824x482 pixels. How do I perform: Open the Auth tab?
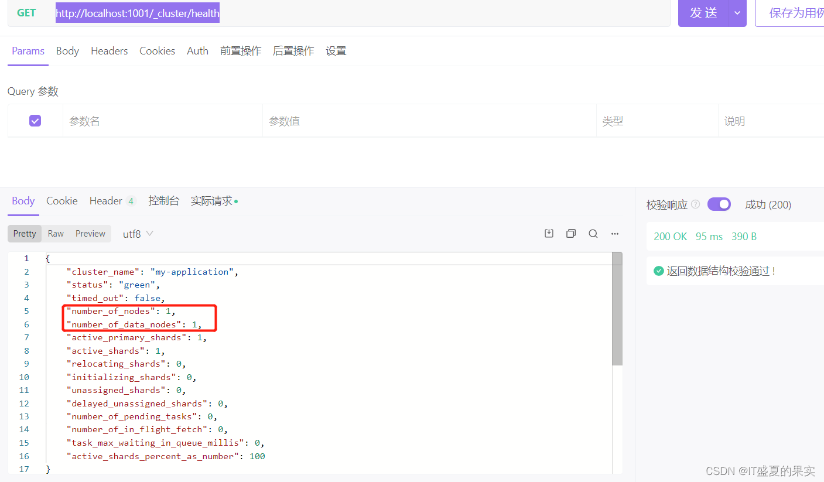197,51
